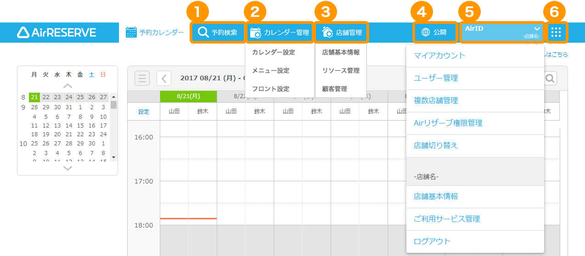Screen dimensions: 585x256
Task: Select 顧客管理 from the menu
Action: click(334, 89)
